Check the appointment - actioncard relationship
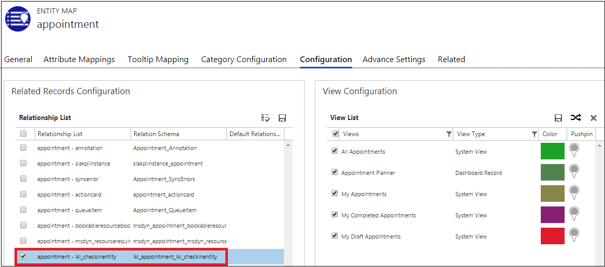This screenshot has width=605, height=267. click(x=23, y=195)
